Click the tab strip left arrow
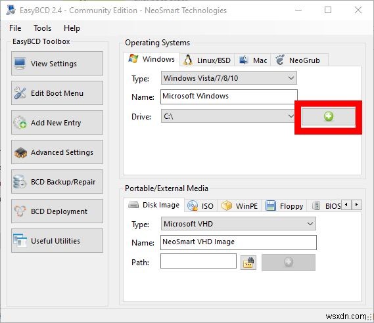 [x=346, y=205]
